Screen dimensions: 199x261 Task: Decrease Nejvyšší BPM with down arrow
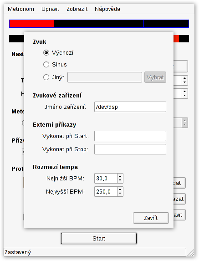(120, 194)
